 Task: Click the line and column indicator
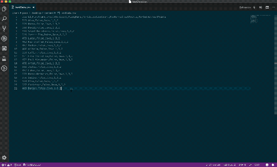point(213,165)
